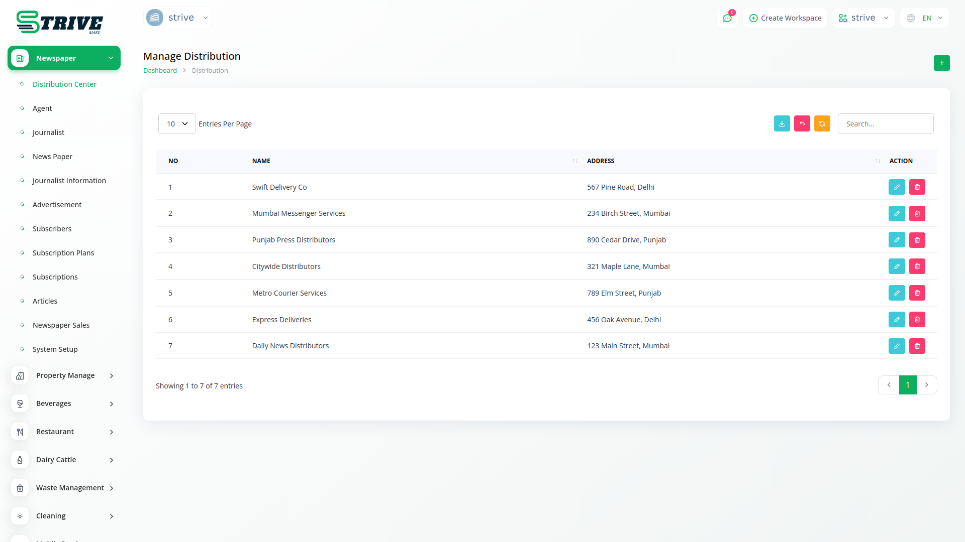
Task: Expand the Property Manage sidebar menu
Action: pyautogui.click(x=64, y=375)
